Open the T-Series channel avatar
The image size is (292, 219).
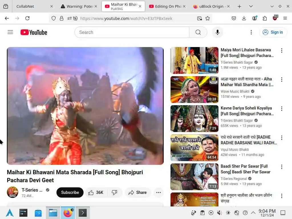pos(13,192)
